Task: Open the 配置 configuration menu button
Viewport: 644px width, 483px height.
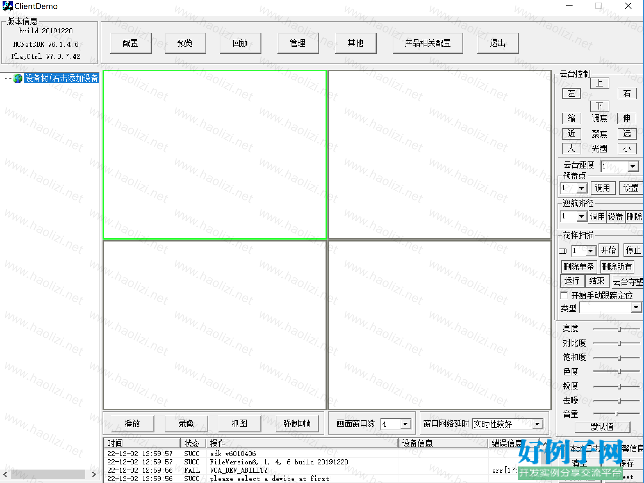Action: 130,43
